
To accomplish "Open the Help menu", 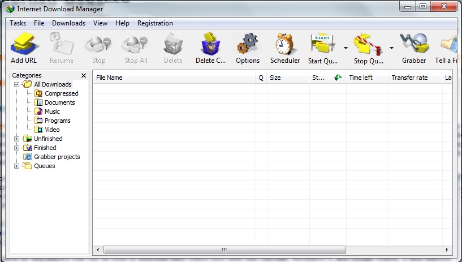I will pos(122,23).
